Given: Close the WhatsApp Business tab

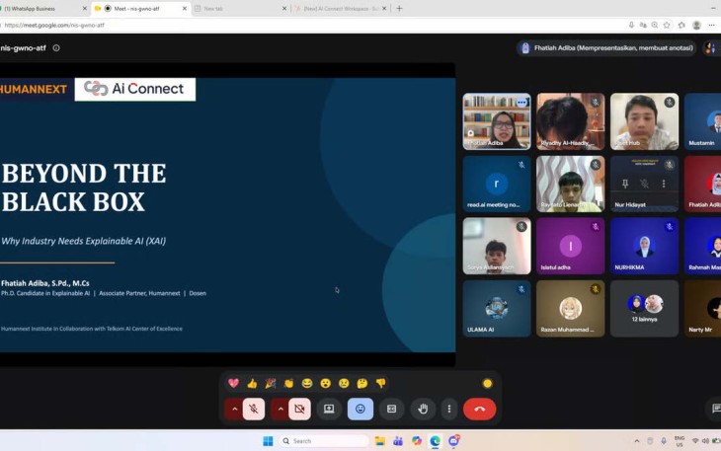Looking at the screenshot, I should pos(85,8).
